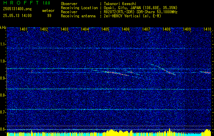Click receiver text R820T2(RTL-SDR) SDR-Sharp 53.1000MHz
The height and width of the screenshot is (136, 214).
click(x=141, y=12)
